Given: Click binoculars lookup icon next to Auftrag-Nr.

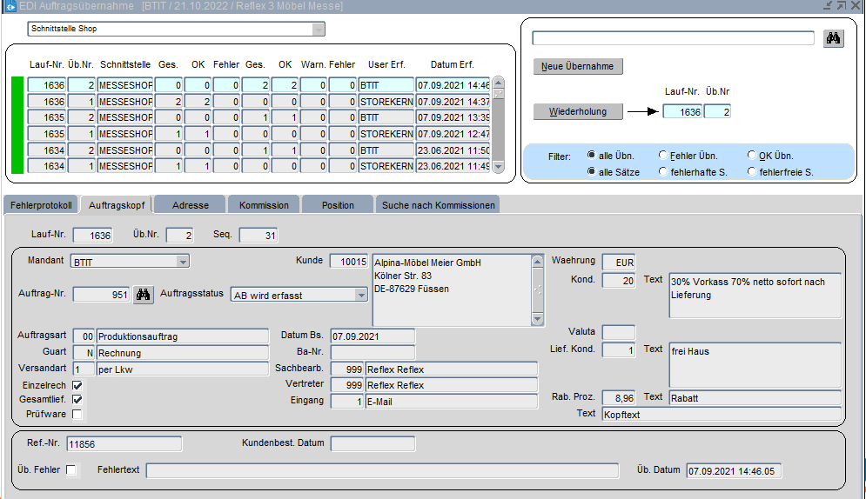Looking at the screenshot, I should pos(144,295).
